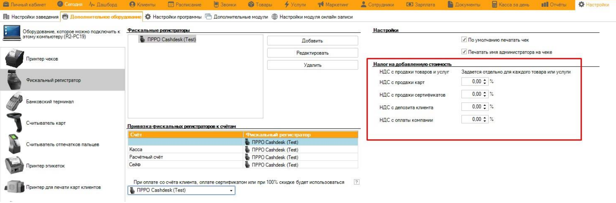Select the label printer icon (Принтер этикеток)

tap(14, 166)
